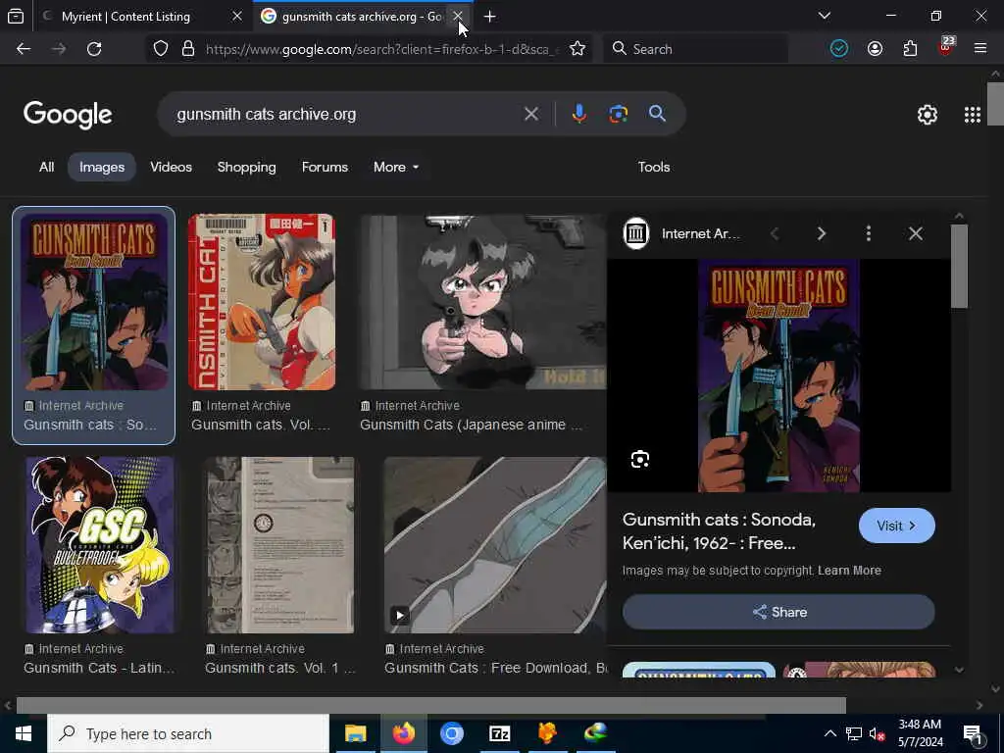Image resolution: width=1004 pixels, height=753 pixels.
Task: Open the Firefox account icon
Action: pos(875,49)
